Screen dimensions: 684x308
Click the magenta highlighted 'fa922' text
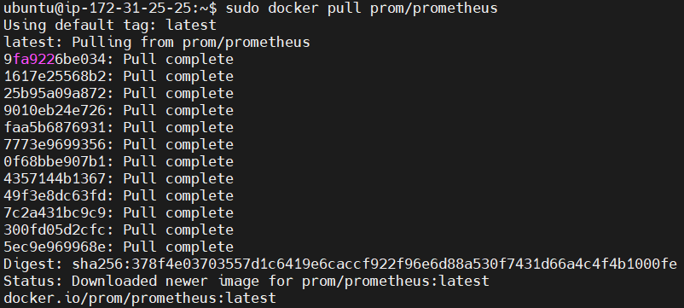click(33, 60)
